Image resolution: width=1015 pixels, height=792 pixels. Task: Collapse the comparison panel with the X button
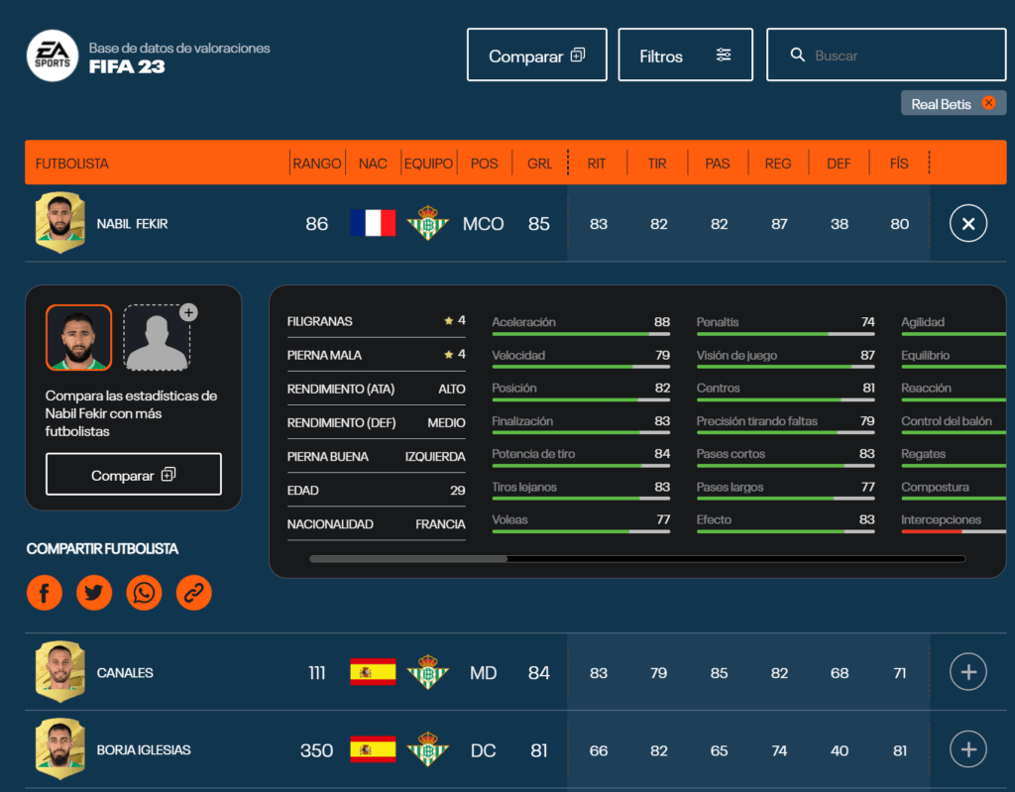pos(967,224)
